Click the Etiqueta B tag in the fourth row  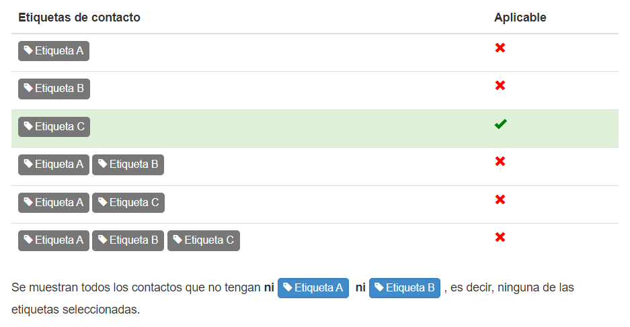(x=128, y=165)
